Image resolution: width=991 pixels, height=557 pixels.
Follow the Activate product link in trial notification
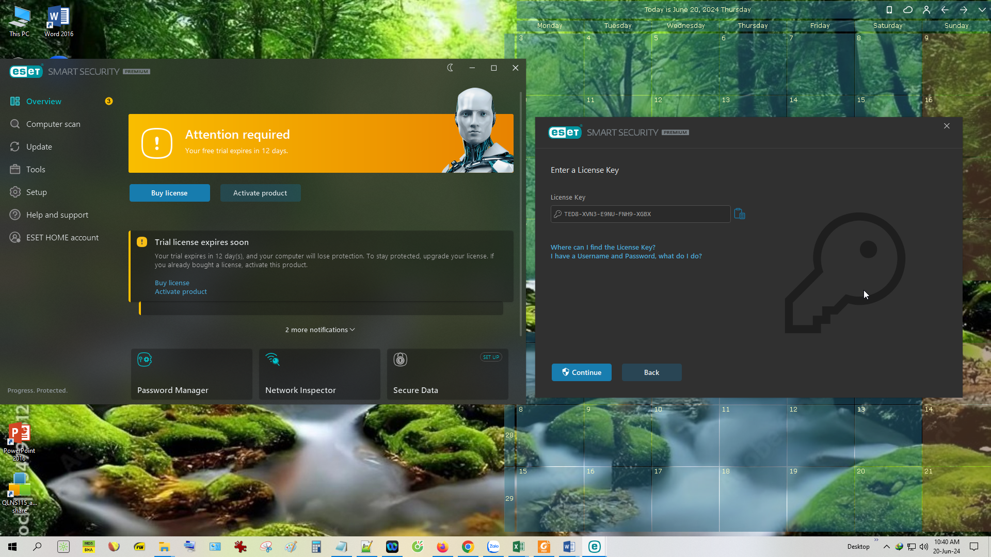tap(181, 291)
